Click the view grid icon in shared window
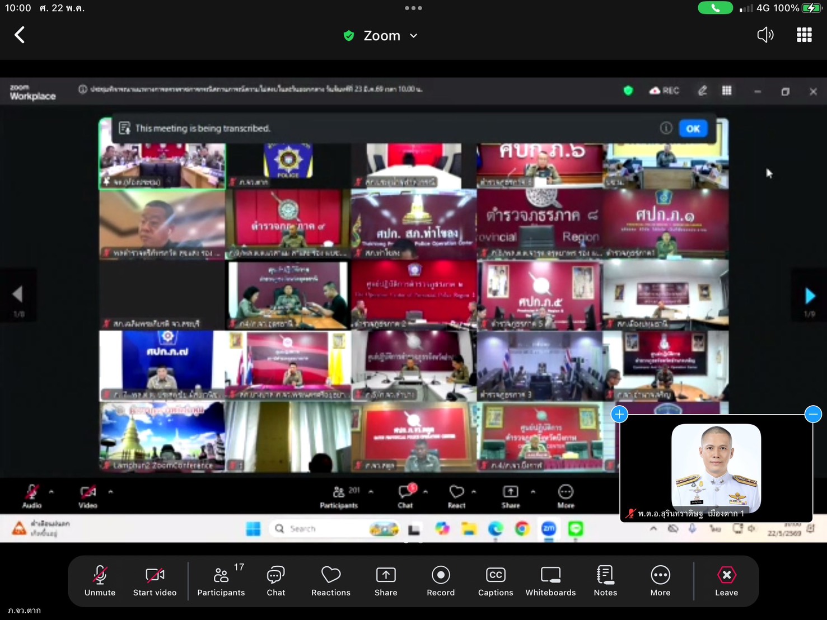Image resolution: width=827 pixels, height=620 pixels. click(727, 91)
